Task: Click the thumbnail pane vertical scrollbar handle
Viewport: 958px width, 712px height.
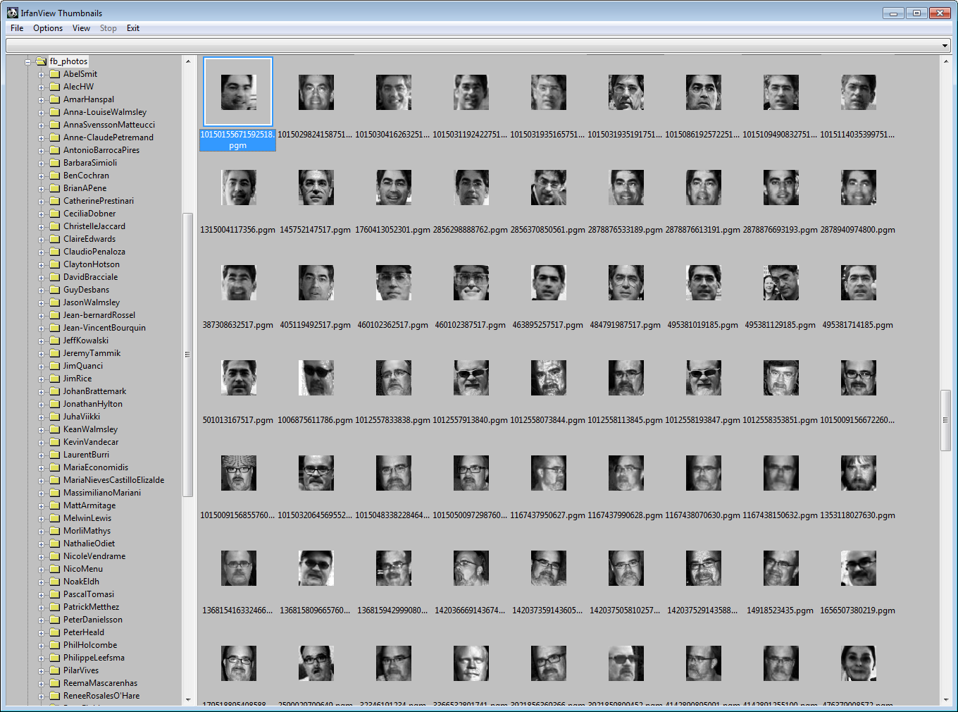Action: 945,420
